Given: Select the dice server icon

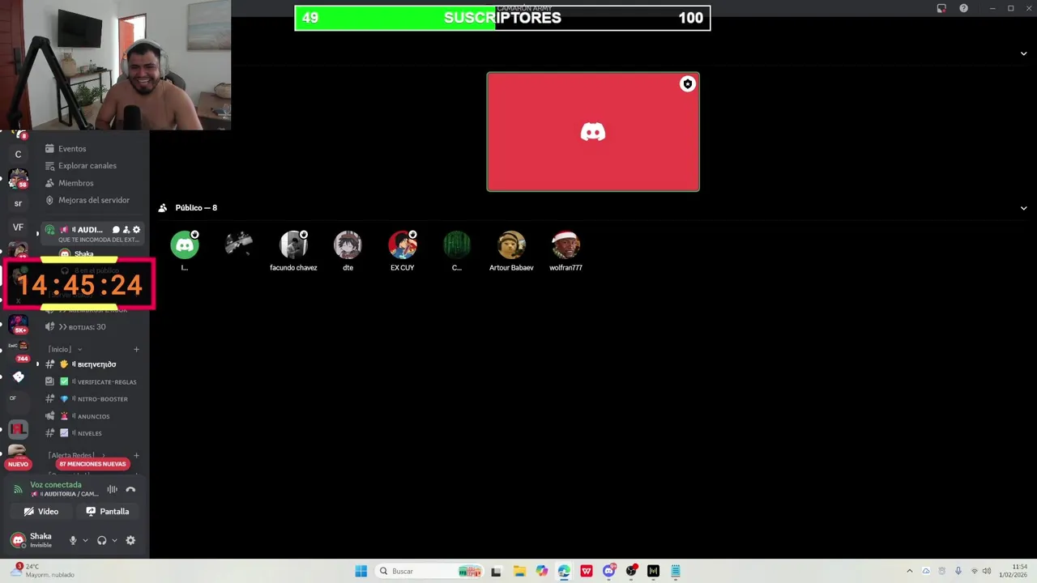Looking at the screenshot, I should click(x=18, y=377).
